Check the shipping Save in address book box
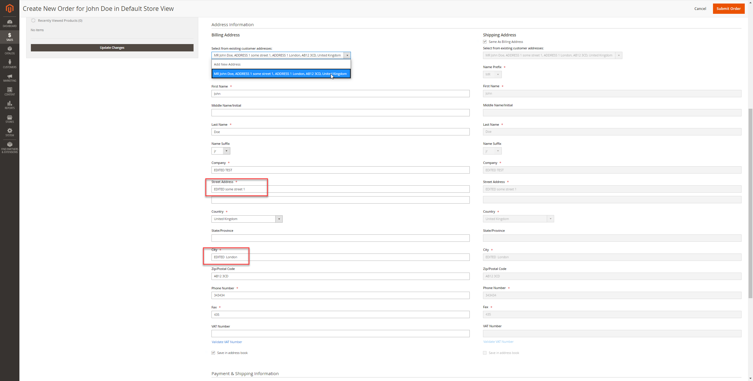This screenshot has height=381, width=753. (x=485, y=353)
